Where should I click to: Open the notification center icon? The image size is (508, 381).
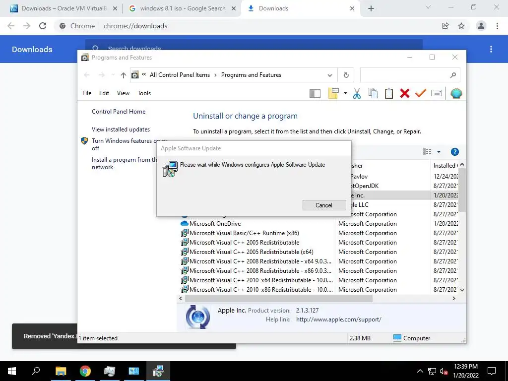tap(492, 371)
